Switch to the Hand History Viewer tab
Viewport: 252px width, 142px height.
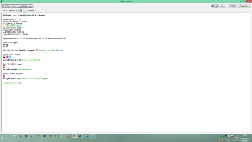pyautogui.click(x=9, y=6)
